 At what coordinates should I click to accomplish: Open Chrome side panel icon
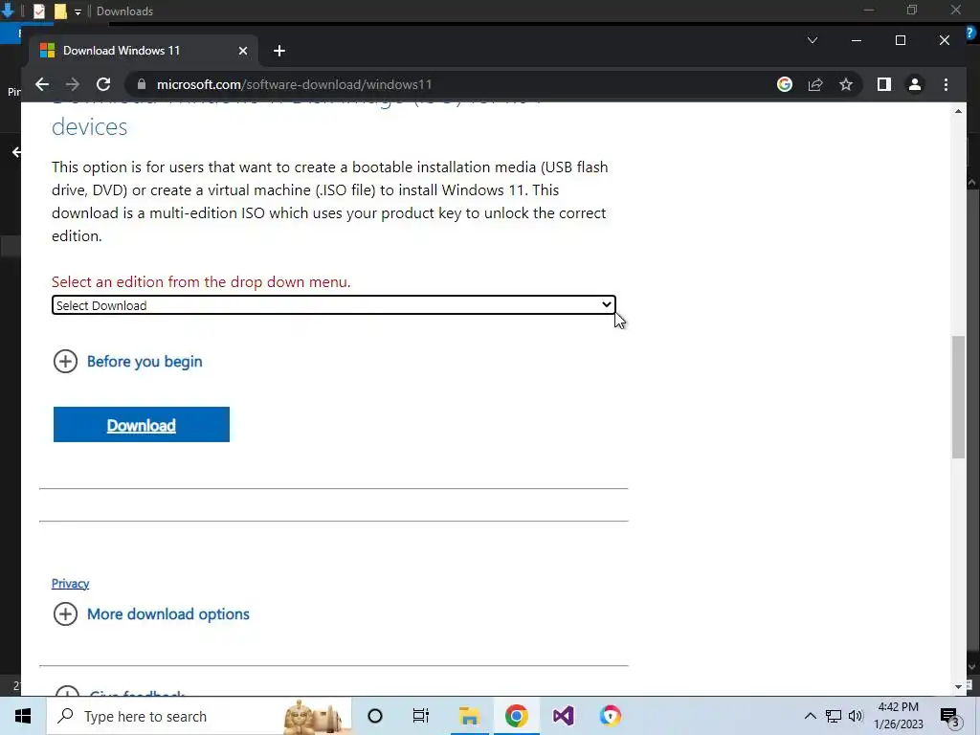click(883, 84)
